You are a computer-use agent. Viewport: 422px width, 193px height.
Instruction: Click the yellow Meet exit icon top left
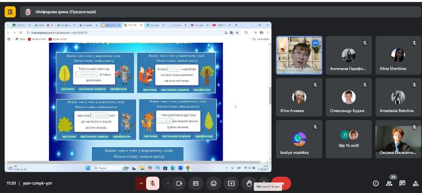coord(10,12)
